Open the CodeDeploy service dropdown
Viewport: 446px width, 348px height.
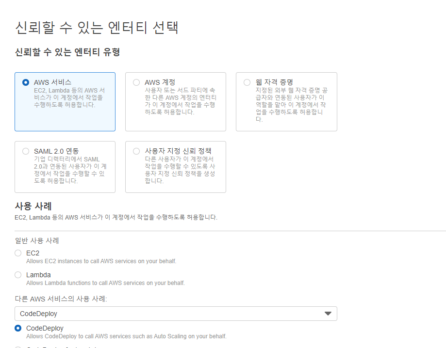[x=176, y=314]
